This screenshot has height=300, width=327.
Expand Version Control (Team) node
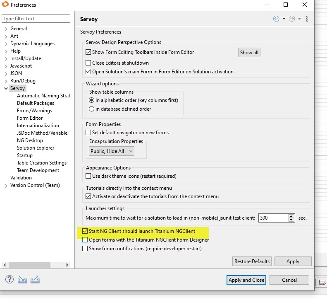pos(6,186)
